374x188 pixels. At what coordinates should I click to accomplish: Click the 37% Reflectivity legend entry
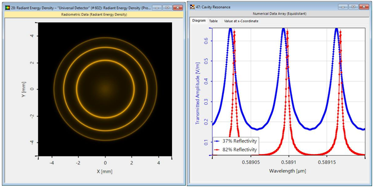point(236,141)
